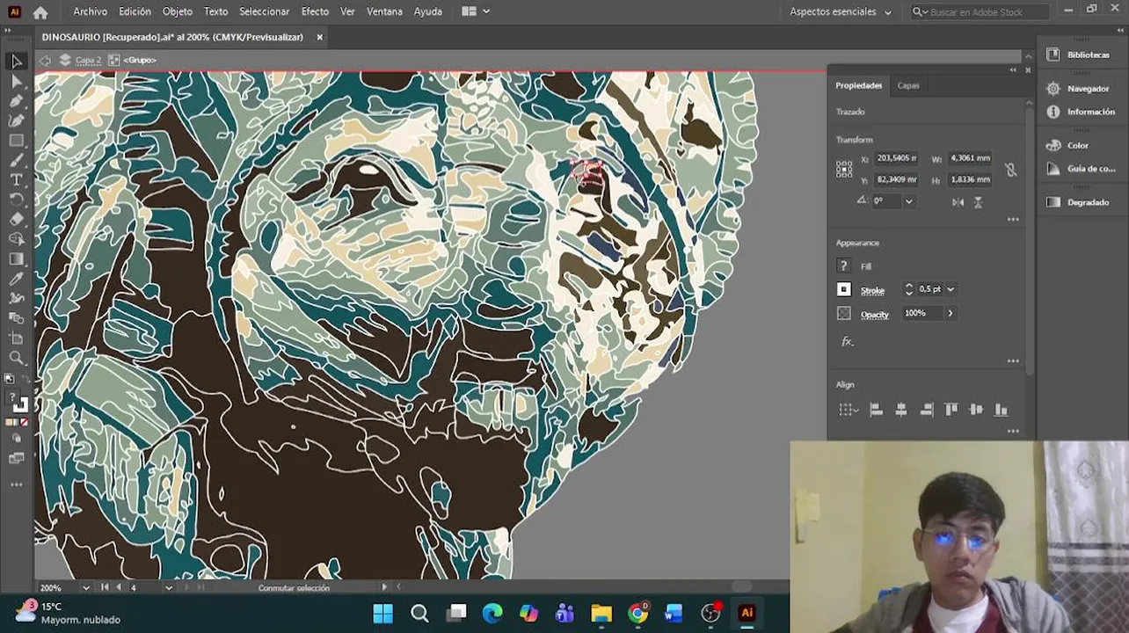Image resolution: width=1129 pixels, height=633 pixels.
Task: Select the Selection tool arrow
Action: (16, 62)
